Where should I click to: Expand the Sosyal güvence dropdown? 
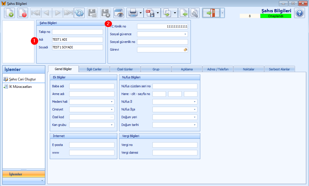(x=185, y=34)
